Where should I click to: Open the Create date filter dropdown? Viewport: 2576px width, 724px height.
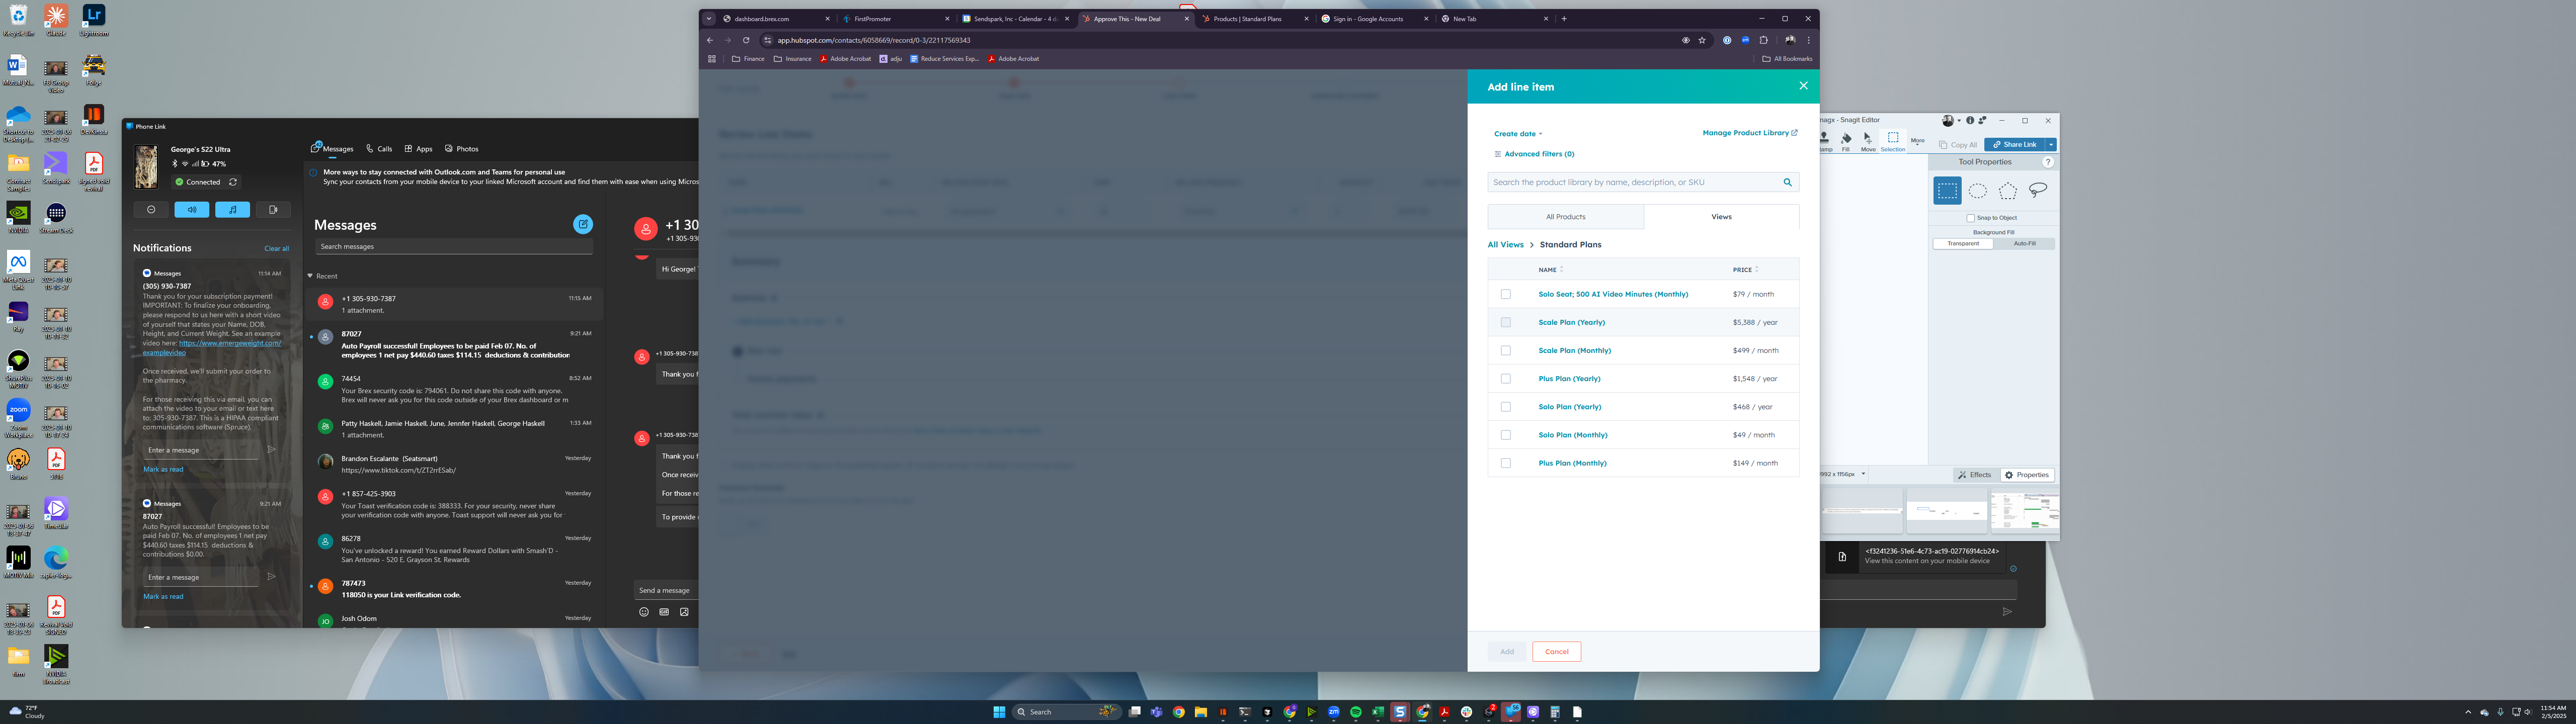click(1518, 134)
